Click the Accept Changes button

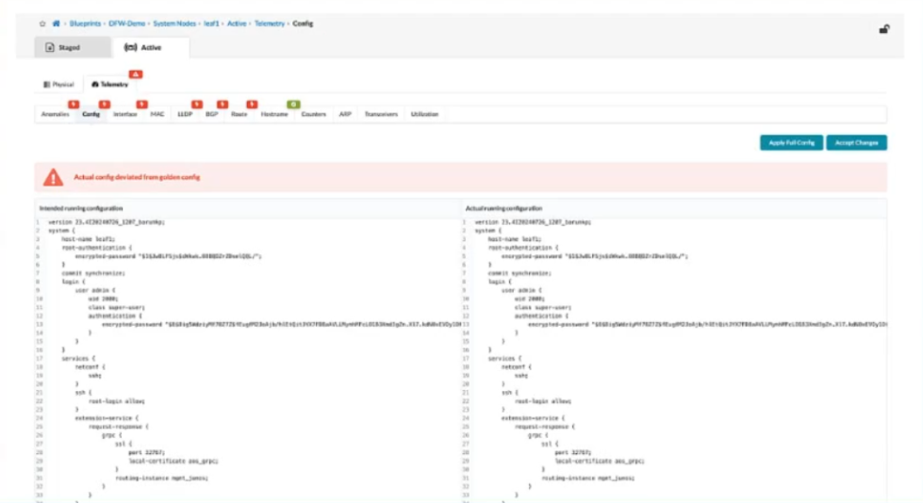coord(856,143)
